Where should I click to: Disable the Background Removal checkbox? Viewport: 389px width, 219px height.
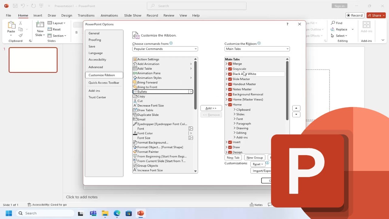click(x=230, y=95)
